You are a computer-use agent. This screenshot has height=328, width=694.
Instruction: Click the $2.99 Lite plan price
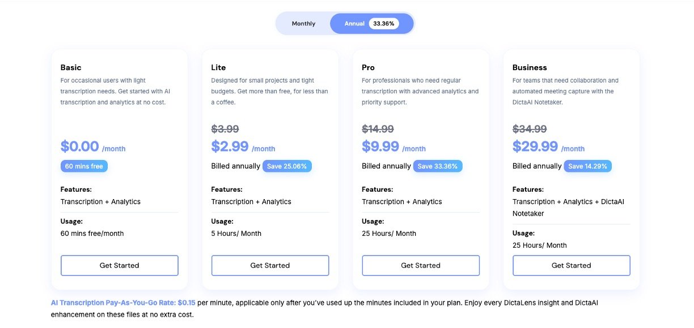pos(230,146)
